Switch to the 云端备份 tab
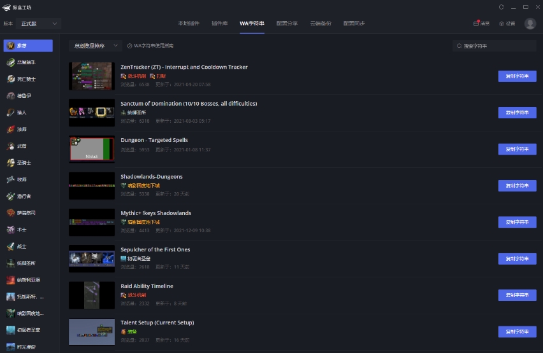 tap(321, 23)
